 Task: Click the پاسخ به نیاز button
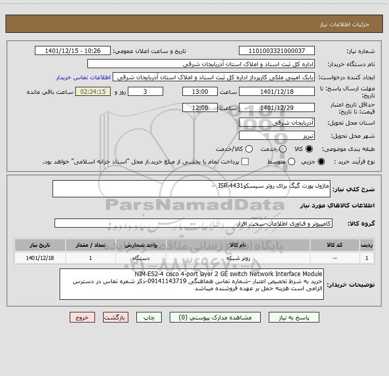pyautogui.click(x=294, y=317)
